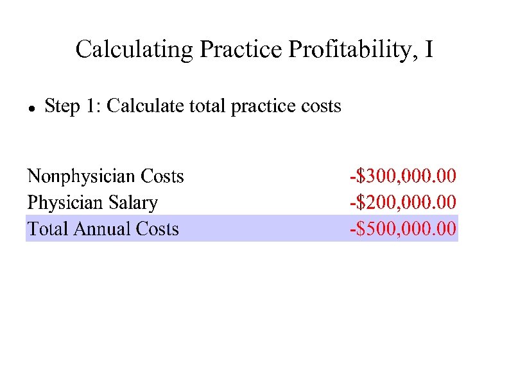Image resolution: width=509 pixels, height=382 pixels.
Task: Click the word 'Total' in the highlighted row
Action: coord(47,229)
